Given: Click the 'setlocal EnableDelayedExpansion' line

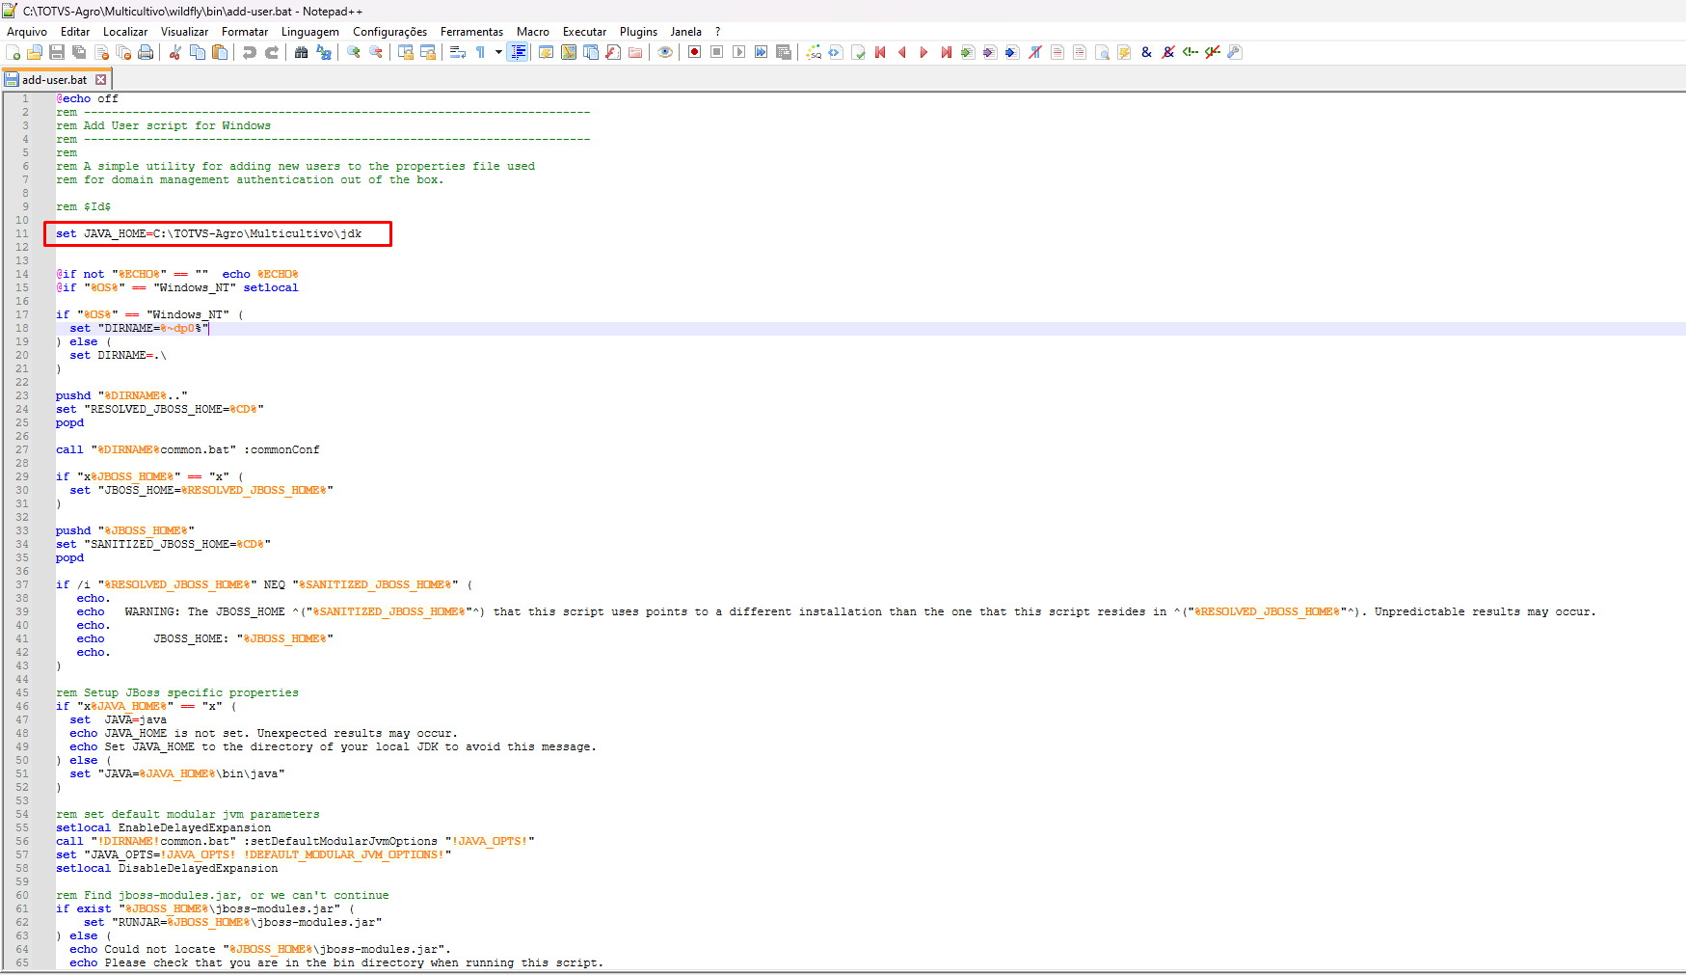Looking at the screenshot, I should [163, 827].
